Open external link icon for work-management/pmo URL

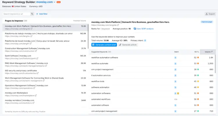(46, 66)
